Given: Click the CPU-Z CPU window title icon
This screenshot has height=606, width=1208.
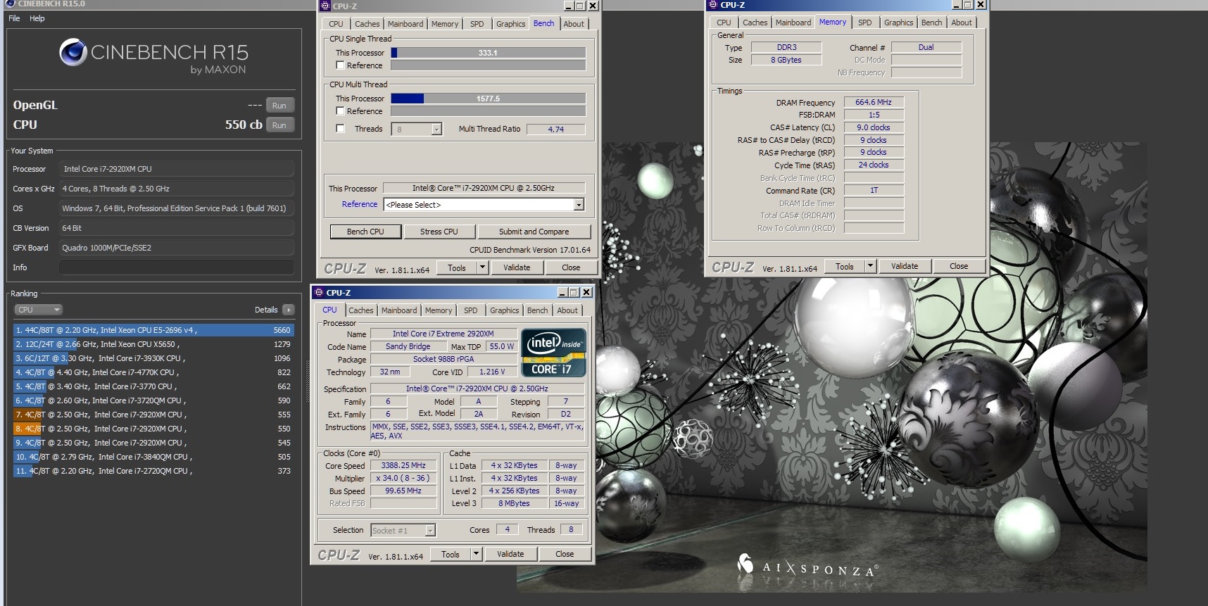Looking at the screenshot, I should tap(318, 292).
